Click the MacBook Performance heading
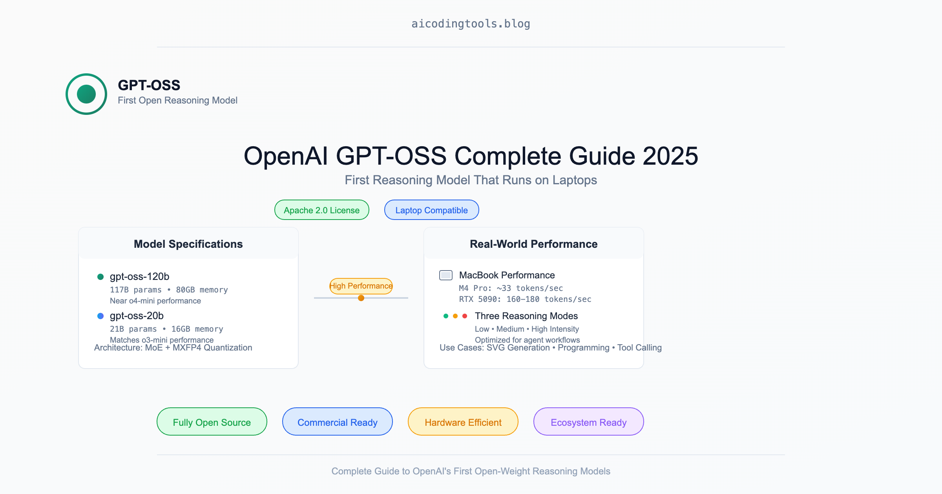Image resolution: width=942 pixels, height=494 pixels. 507,275
